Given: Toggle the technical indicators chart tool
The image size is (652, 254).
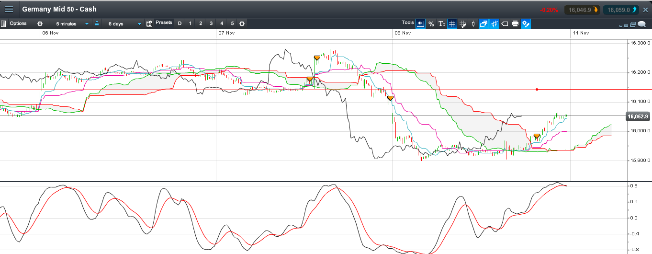Looking at the screenshot, I should coord(494,23).
